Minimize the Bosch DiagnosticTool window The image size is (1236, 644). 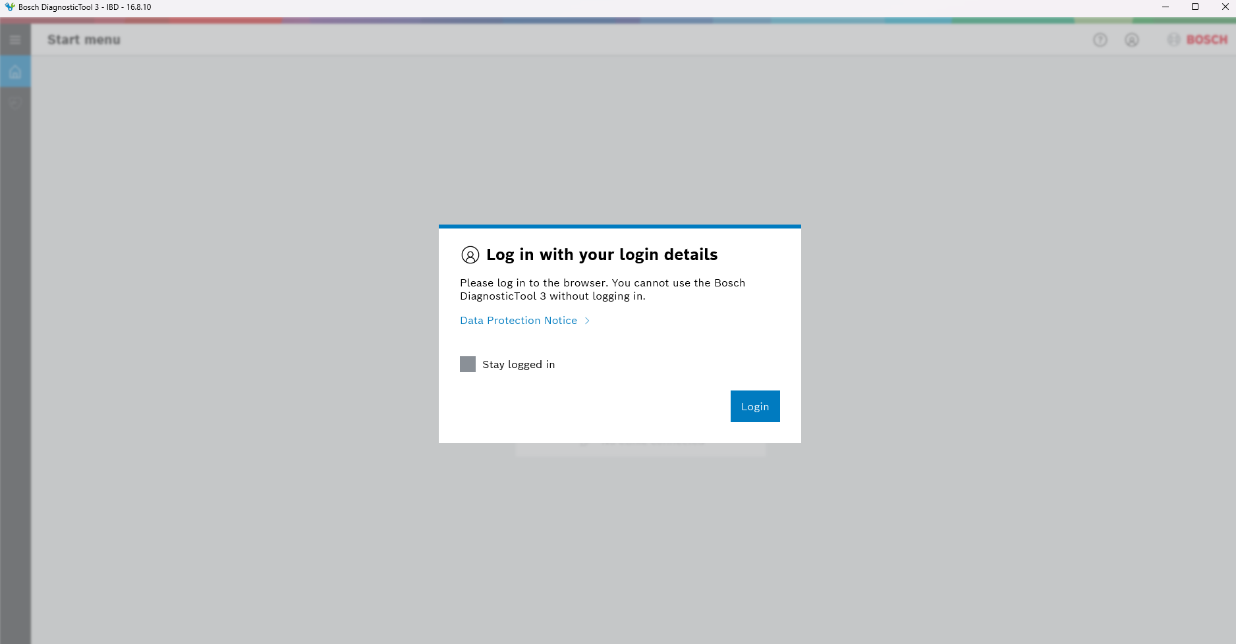pos(1166,7)
